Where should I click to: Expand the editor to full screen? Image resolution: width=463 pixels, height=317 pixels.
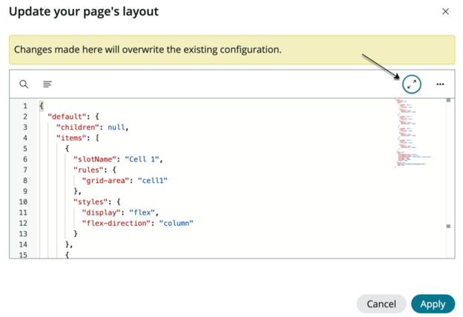click(x=412, y=84)
